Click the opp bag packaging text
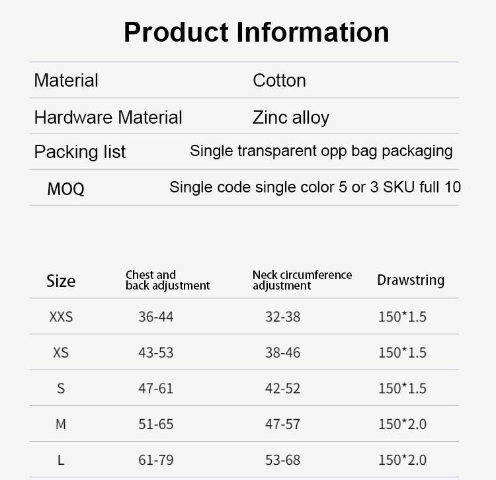The width and height of the screenshot is (496, 480). tap(387, 151)
